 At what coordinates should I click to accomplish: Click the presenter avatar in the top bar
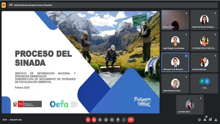(11, 5)
